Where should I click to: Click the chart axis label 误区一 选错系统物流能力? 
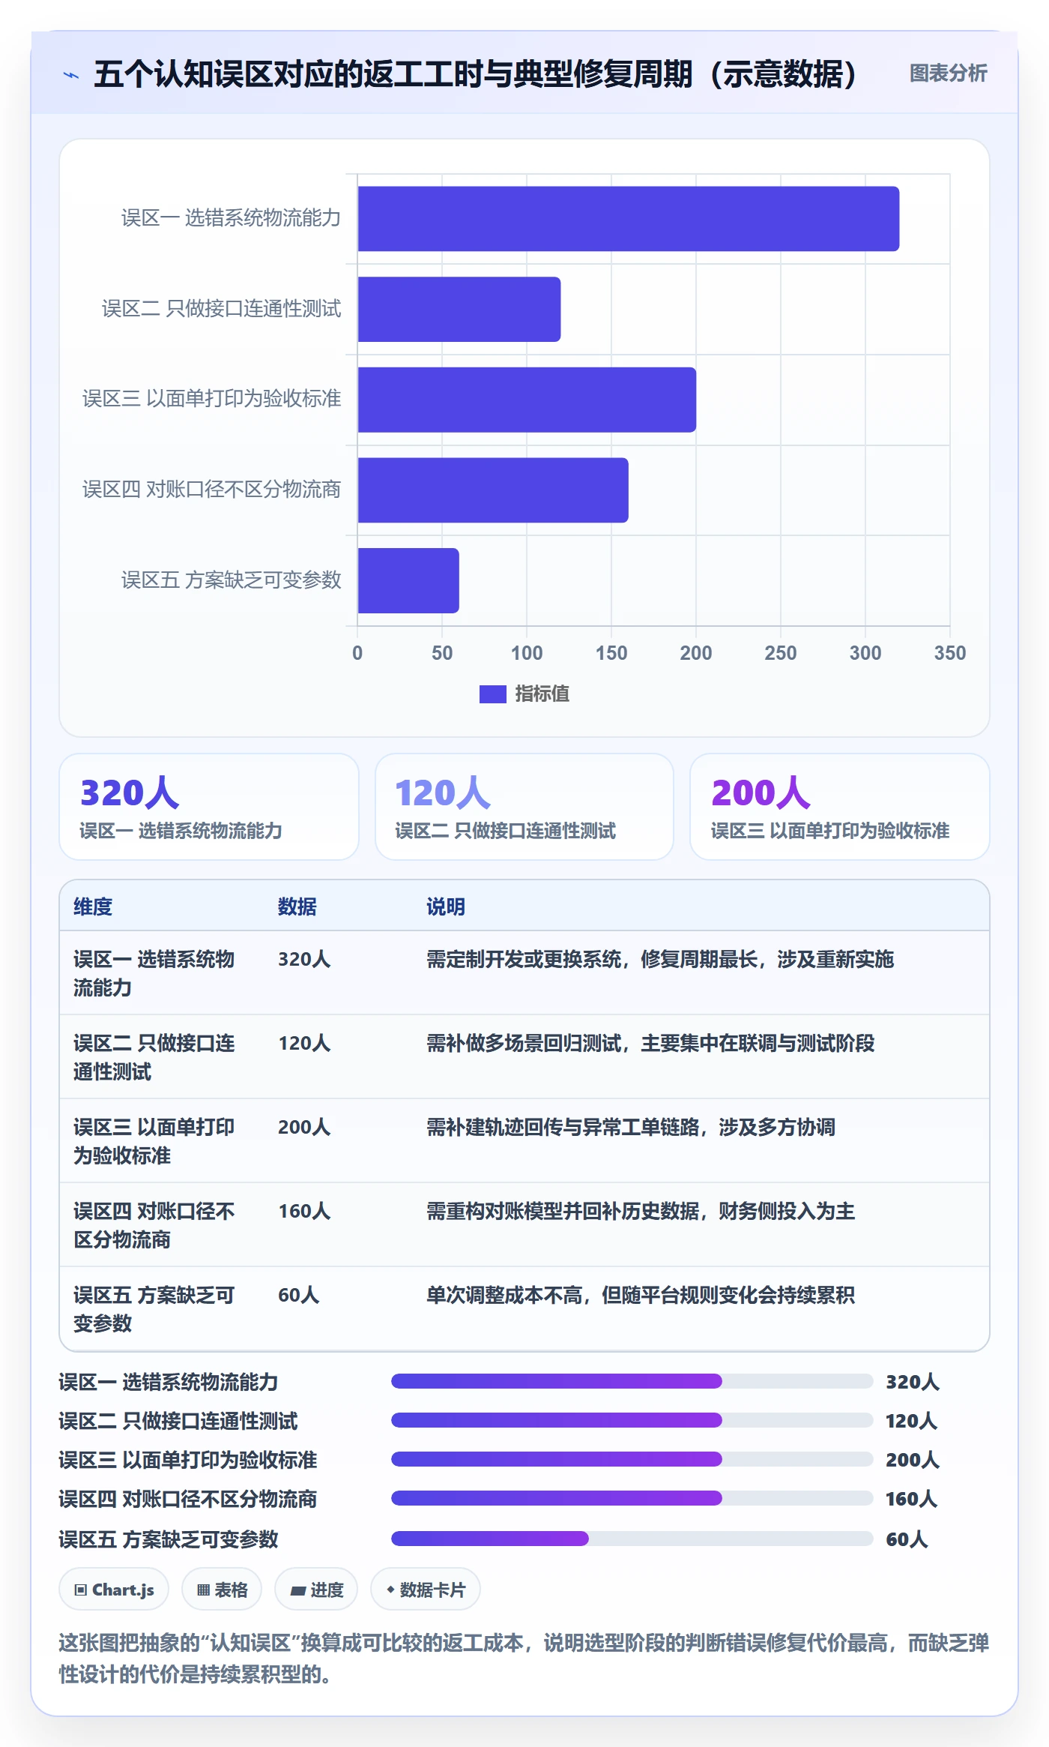(x=231, y=218)
